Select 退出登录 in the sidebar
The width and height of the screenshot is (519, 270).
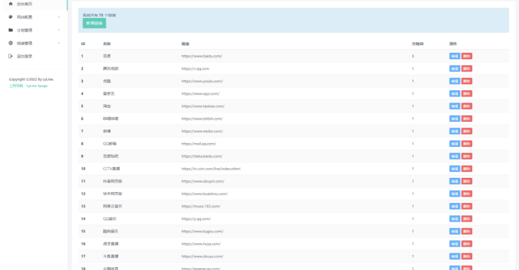[x=24, y=56]
